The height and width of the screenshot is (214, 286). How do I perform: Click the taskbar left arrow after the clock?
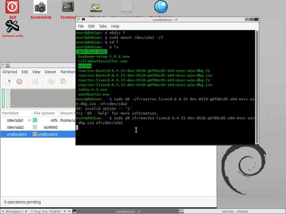(x=65, y=211)
